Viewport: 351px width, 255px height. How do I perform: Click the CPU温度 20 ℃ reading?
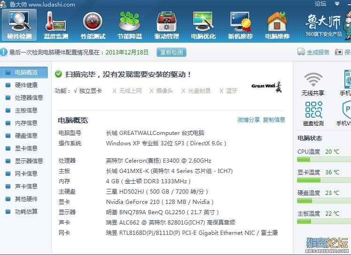pyautogui.click(x=332, y=152)
